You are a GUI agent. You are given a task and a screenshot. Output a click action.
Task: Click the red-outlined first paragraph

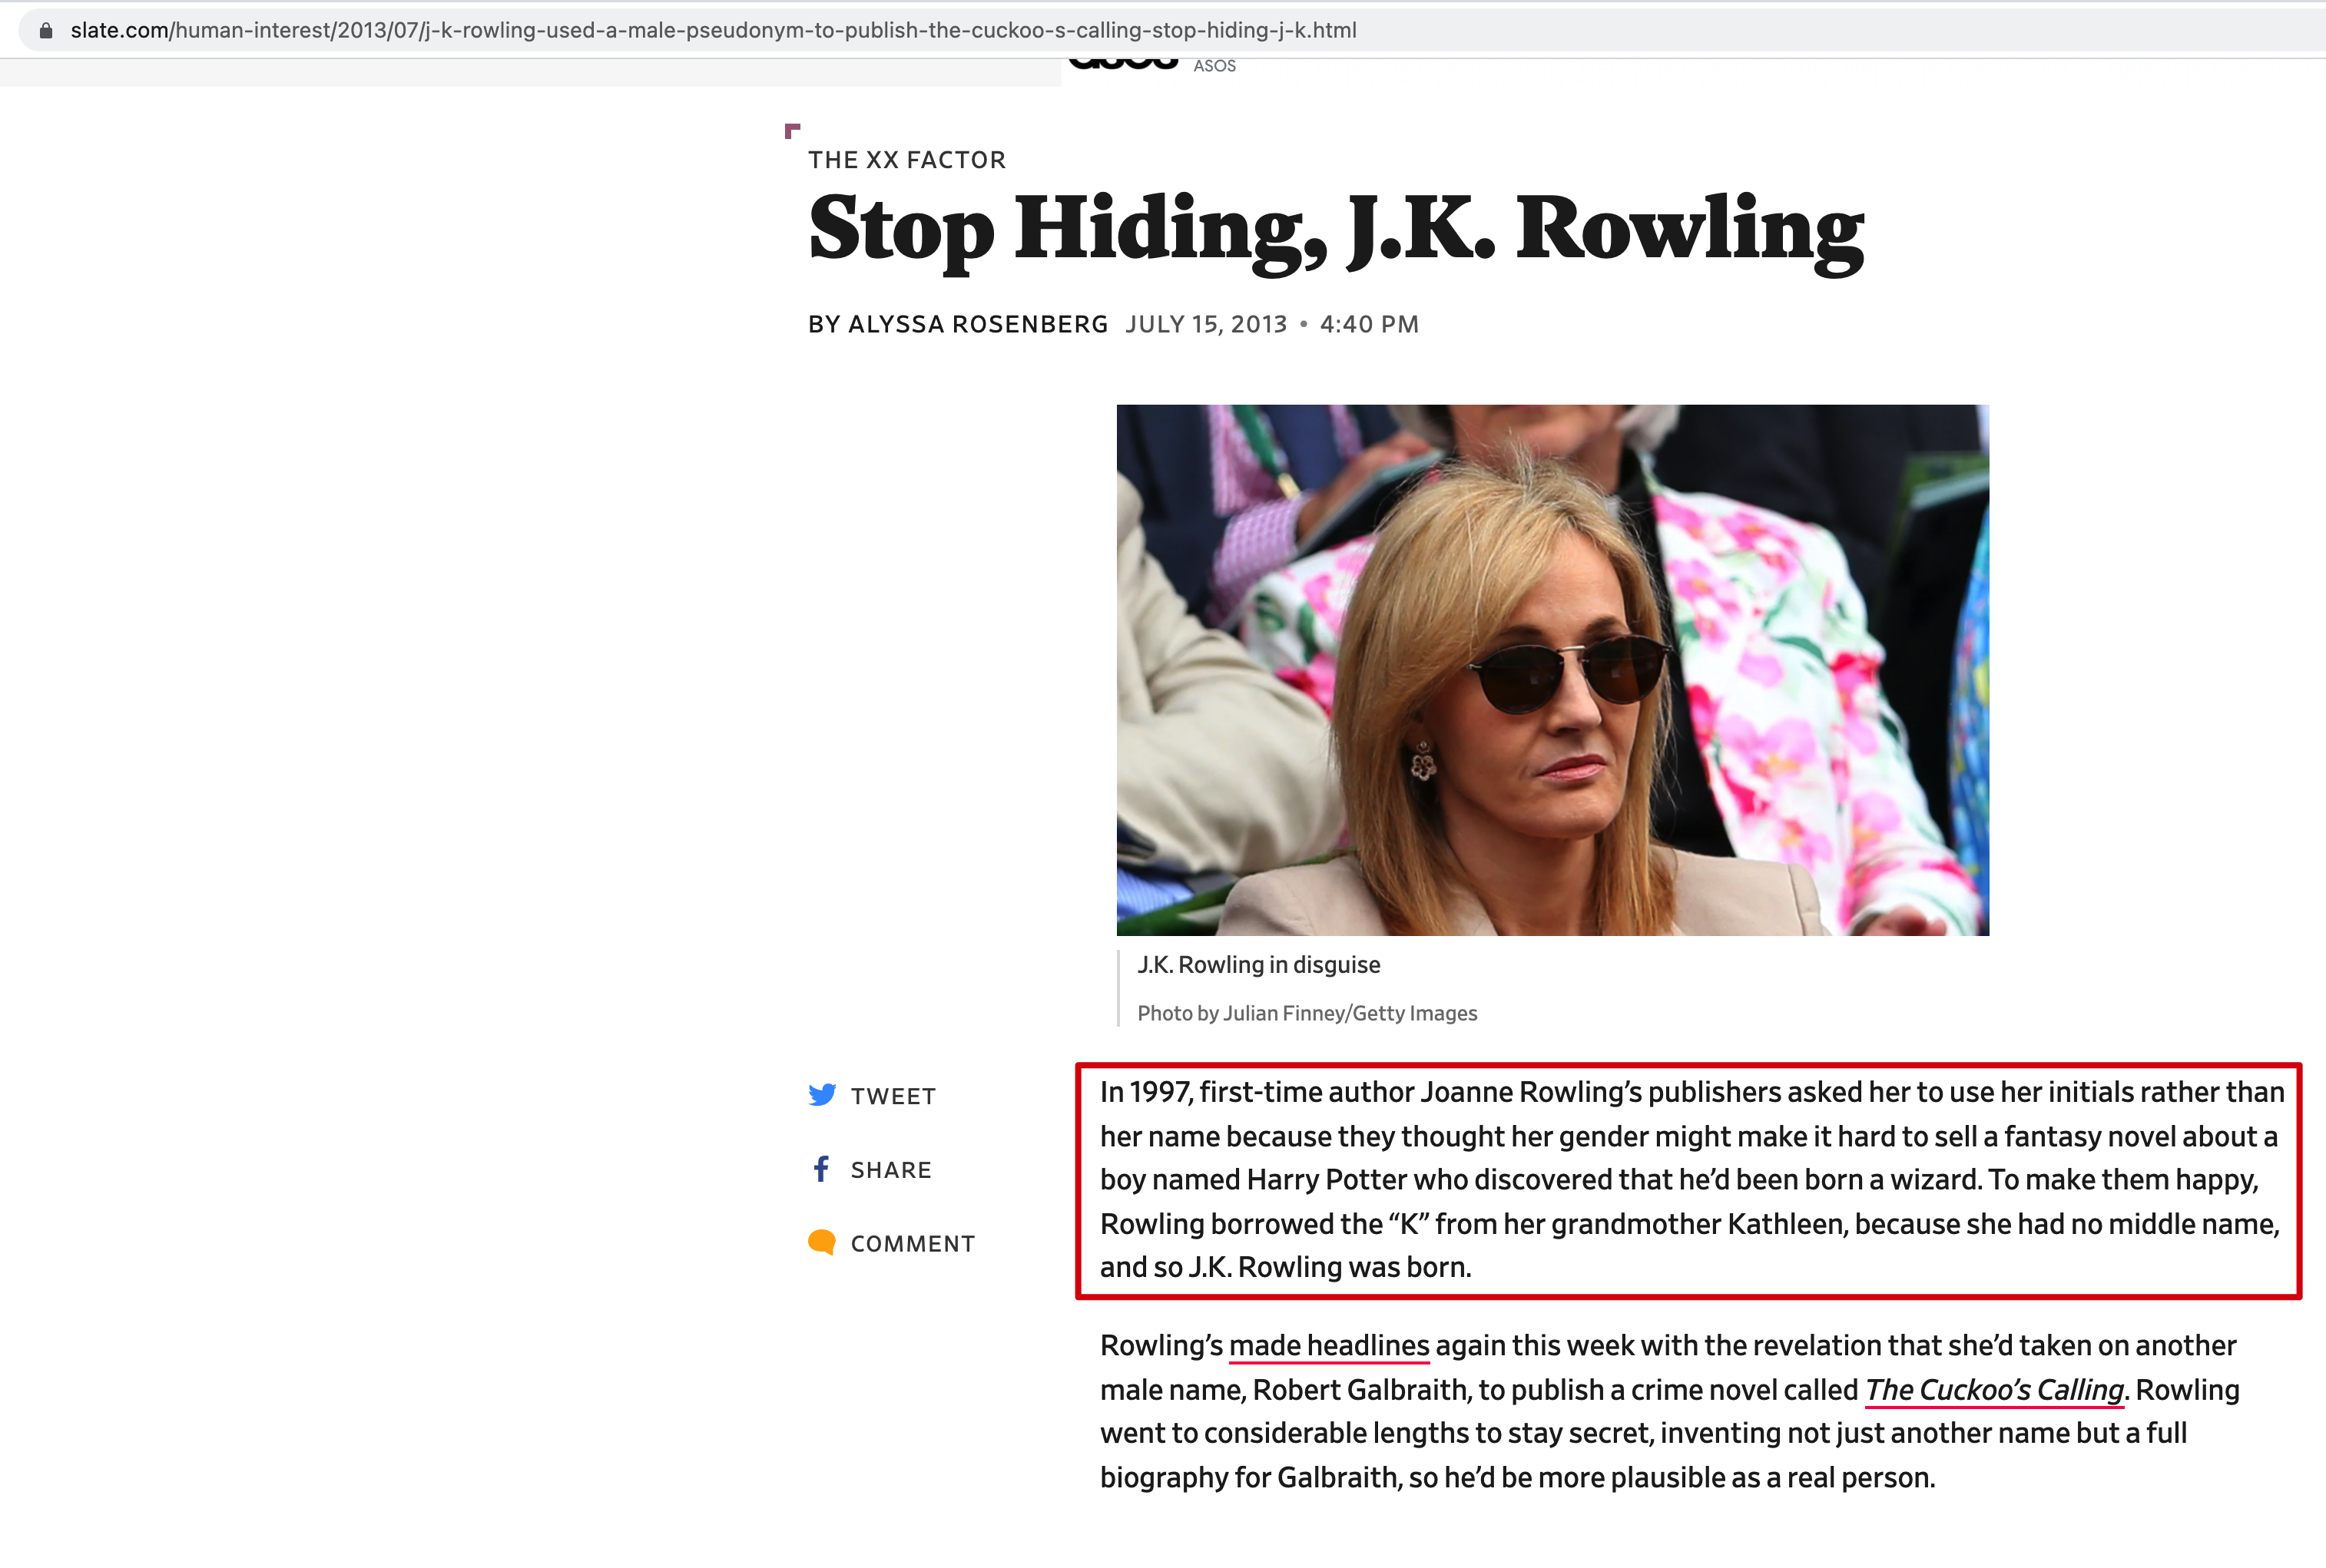tap(1688, 1180)
